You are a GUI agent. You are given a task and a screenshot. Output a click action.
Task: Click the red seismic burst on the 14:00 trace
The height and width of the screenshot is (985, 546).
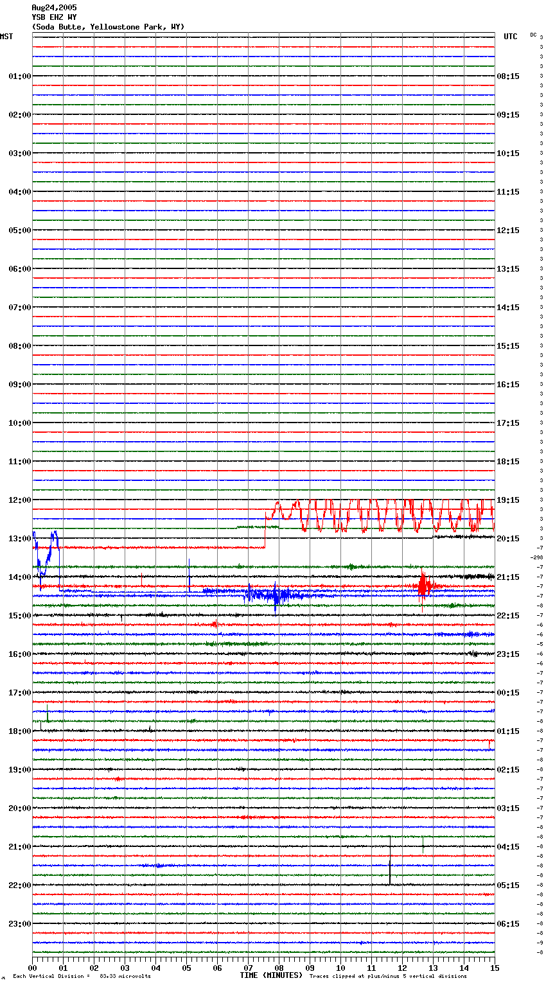(424, 586)
